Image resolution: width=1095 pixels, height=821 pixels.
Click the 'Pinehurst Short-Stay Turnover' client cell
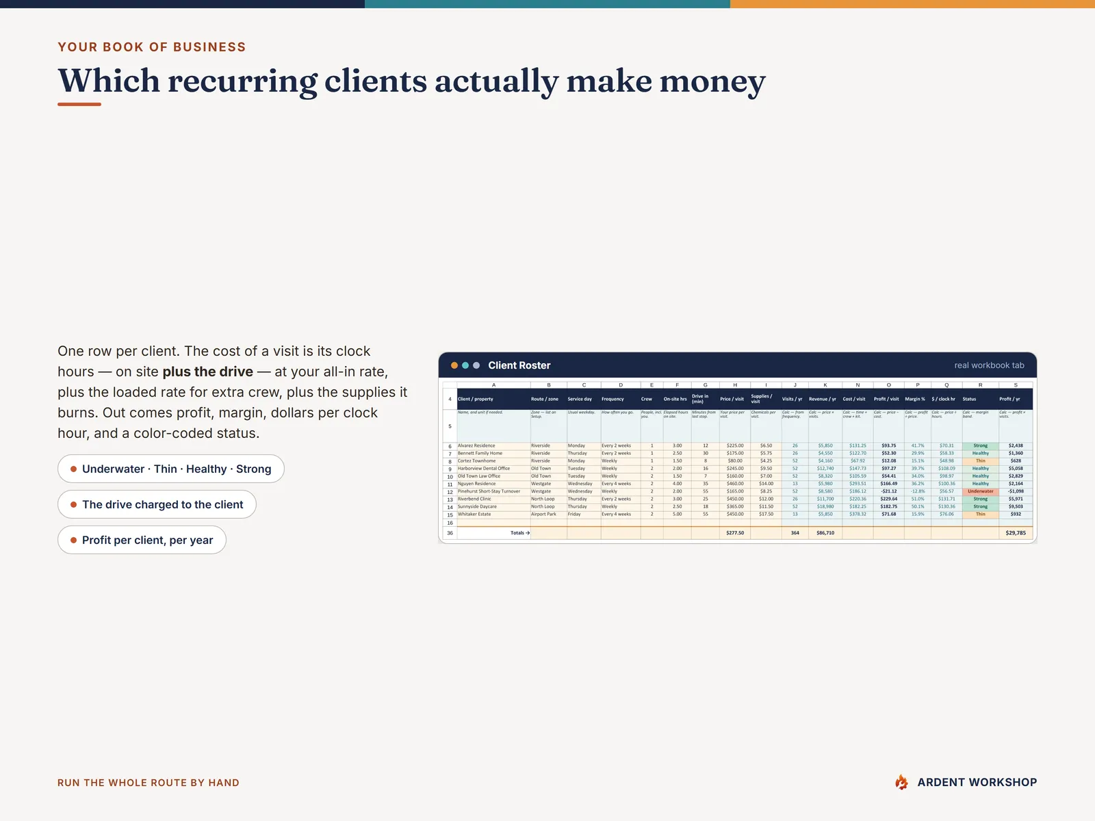pos(493,491)
